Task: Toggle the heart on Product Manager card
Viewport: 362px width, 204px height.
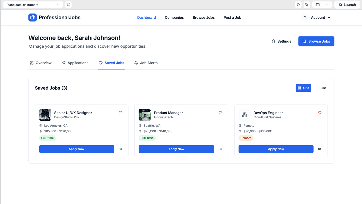Action: tap(220, 113)
